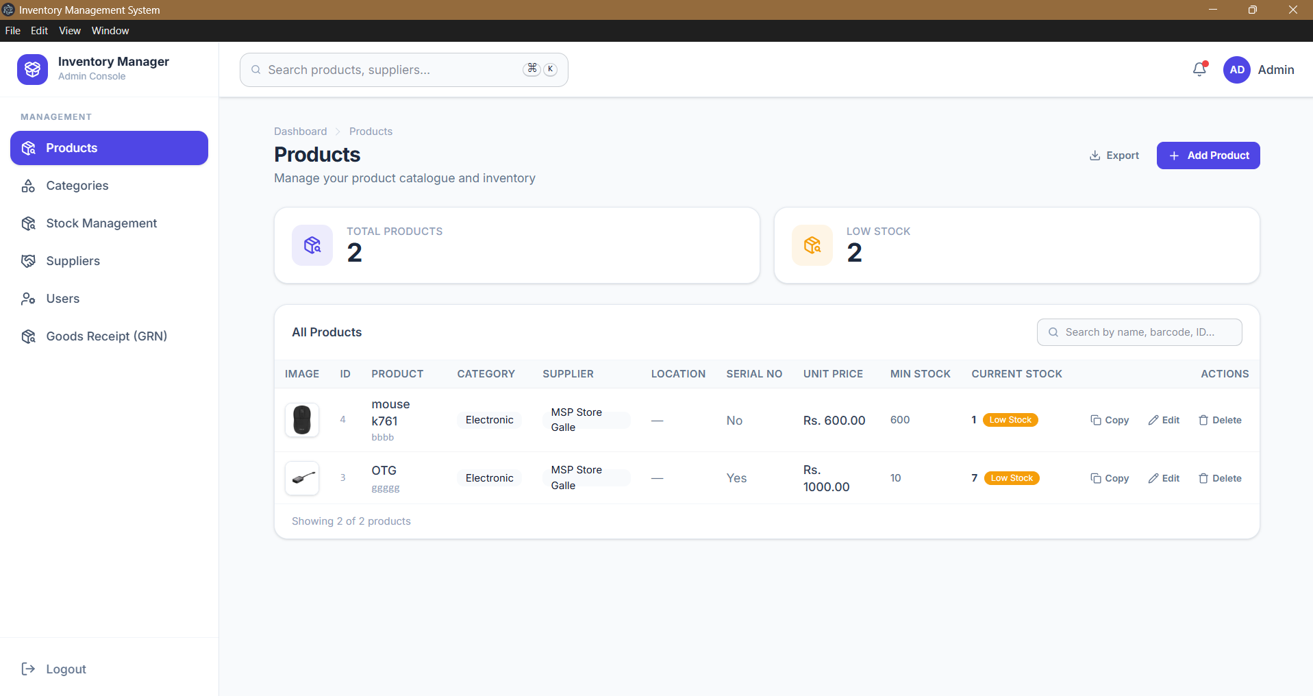Click the PRODUCT column header
The height and width of the screenshot is (696, 1313).
point(397,374)
